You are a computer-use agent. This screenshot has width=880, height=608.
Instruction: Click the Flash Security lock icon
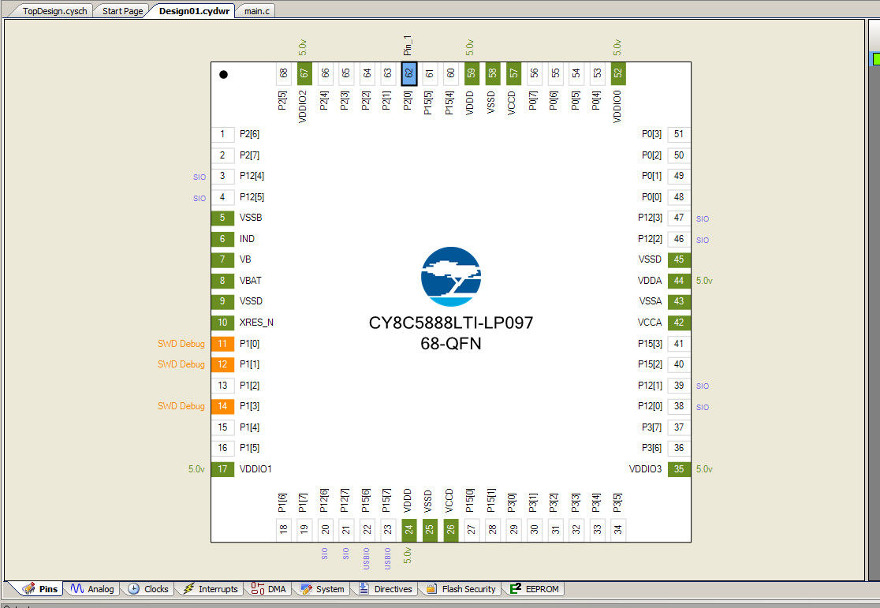pos(431,589)
